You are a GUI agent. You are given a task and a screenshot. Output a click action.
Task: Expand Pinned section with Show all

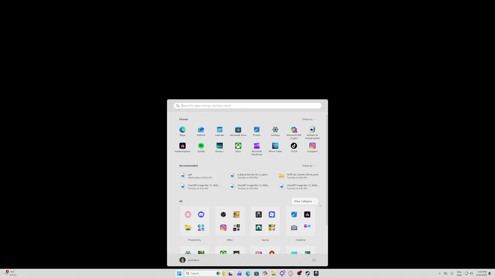309,119
